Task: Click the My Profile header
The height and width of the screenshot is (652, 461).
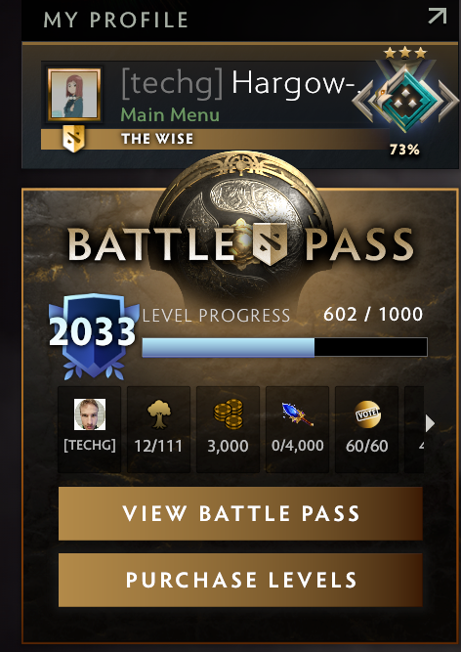Action: 116,20
